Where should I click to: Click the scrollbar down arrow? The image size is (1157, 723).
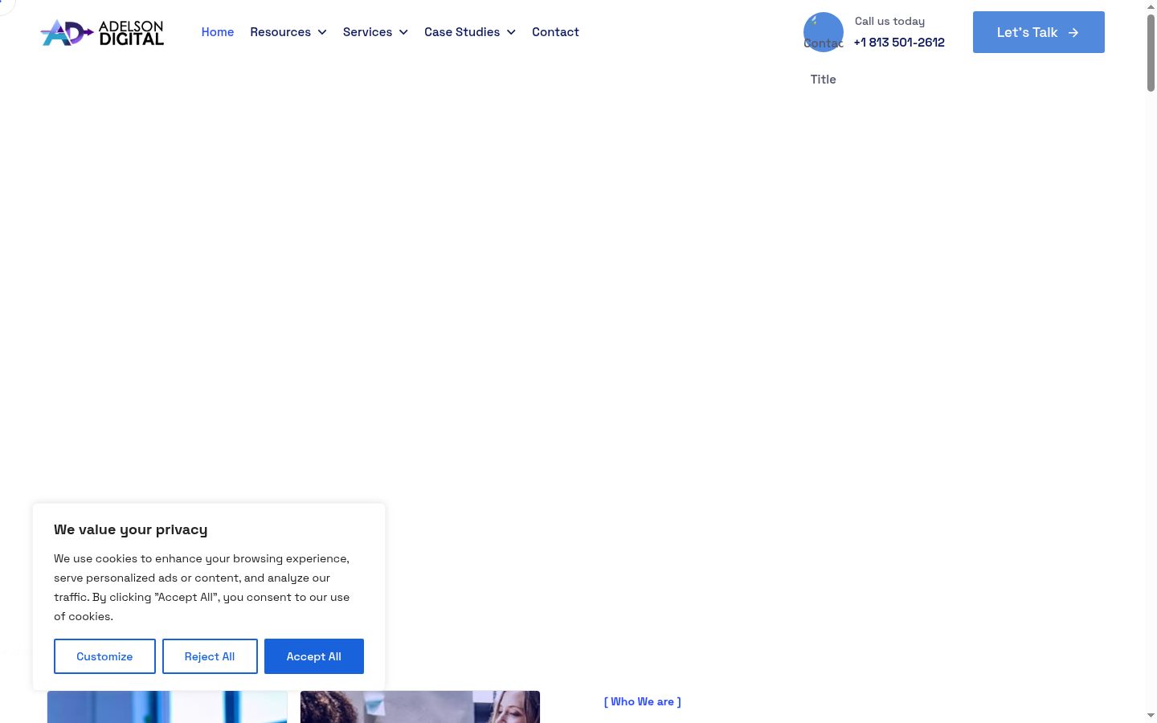1151,715
